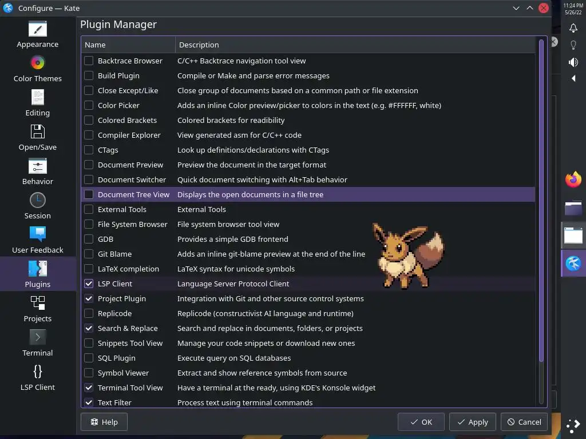Open the application launcher icon at panel bottom
The image size is (586, 439).
(x=573, y=426)
